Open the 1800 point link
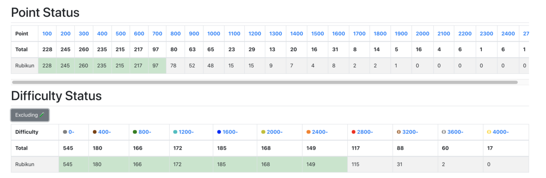 point(380,34)
